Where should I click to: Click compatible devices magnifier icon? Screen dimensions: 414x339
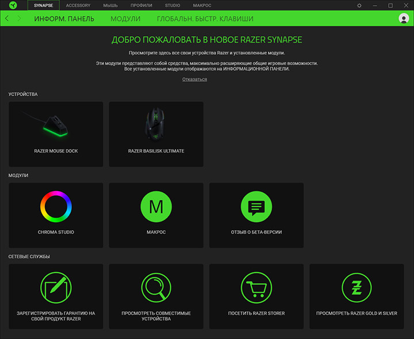pos(156,287)
